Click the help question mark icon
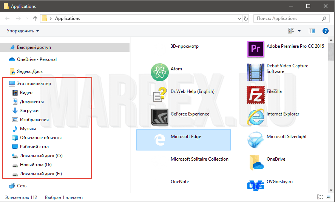This screenshot has width=335, height=202. click(x=326, y=31)
